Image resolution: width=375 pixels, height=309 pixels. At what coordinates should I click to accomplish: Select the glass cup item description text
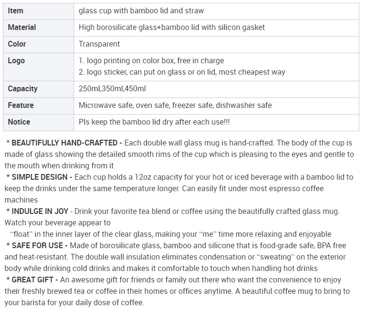point(141,11)
